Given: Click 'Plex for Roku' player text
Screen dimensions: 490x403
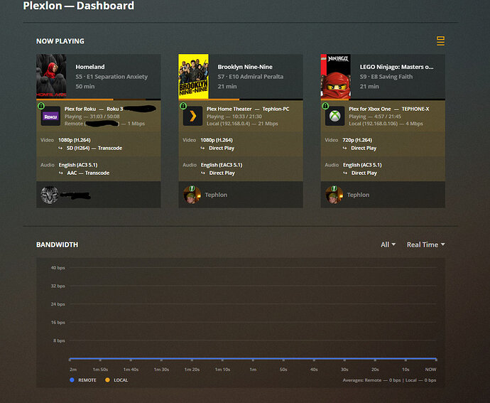Looking at the screenshot, I should (80, 109).
